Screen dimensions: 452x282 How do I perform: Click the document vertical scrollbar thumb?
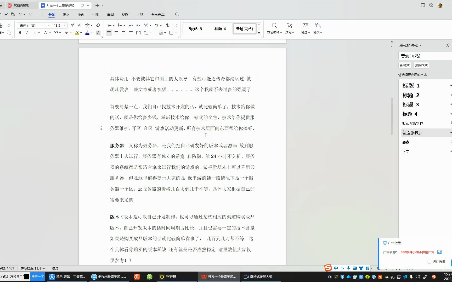pyautogui.click(x=392, y=116)
